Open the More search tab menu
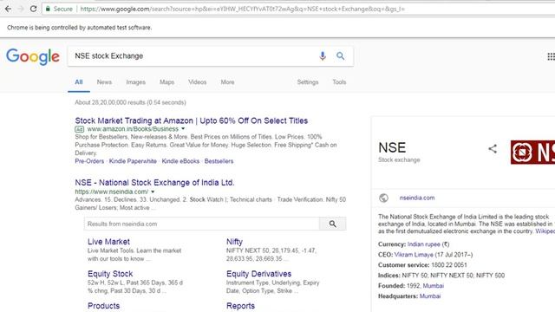The image size is (555, 312). point(227,82)
